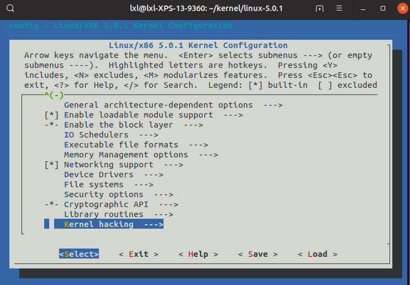
Task: Expand the IO Schedulers submenu arrow
Action: click(148, 135)
